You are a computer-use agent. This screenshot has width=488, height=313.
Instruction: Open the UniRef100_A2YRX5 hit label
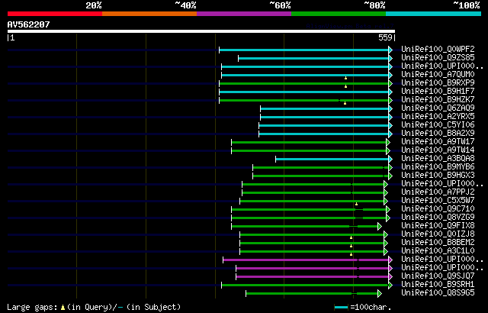(438, 117)
